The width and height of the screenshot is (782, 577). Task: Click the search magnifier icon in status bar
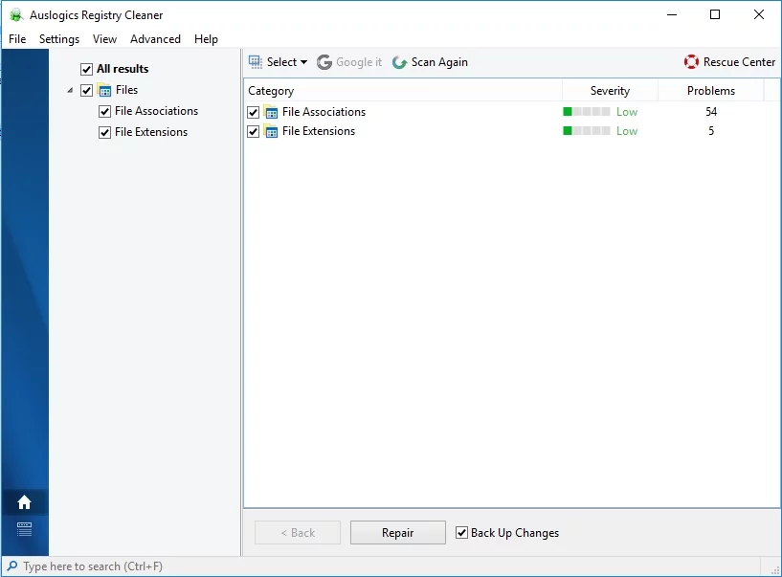point(12,566)
